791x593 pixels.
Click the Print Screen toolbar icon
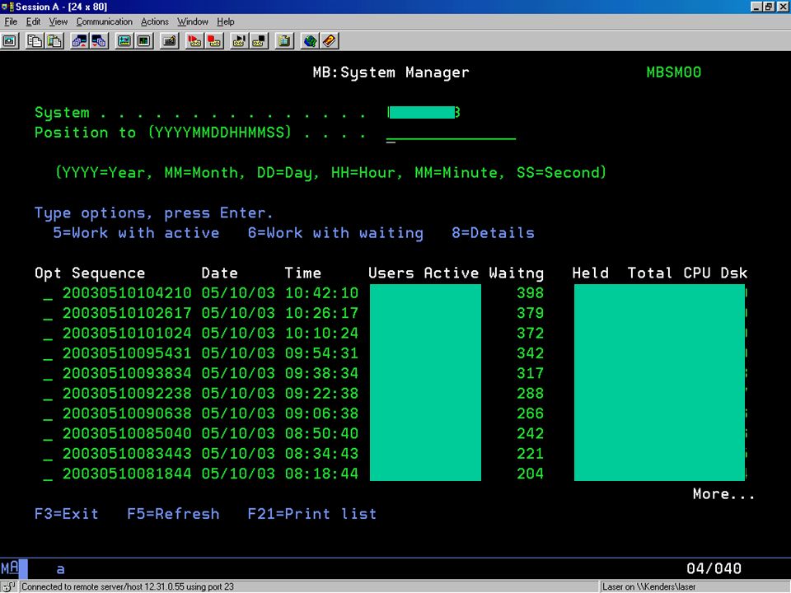(10, 41)
